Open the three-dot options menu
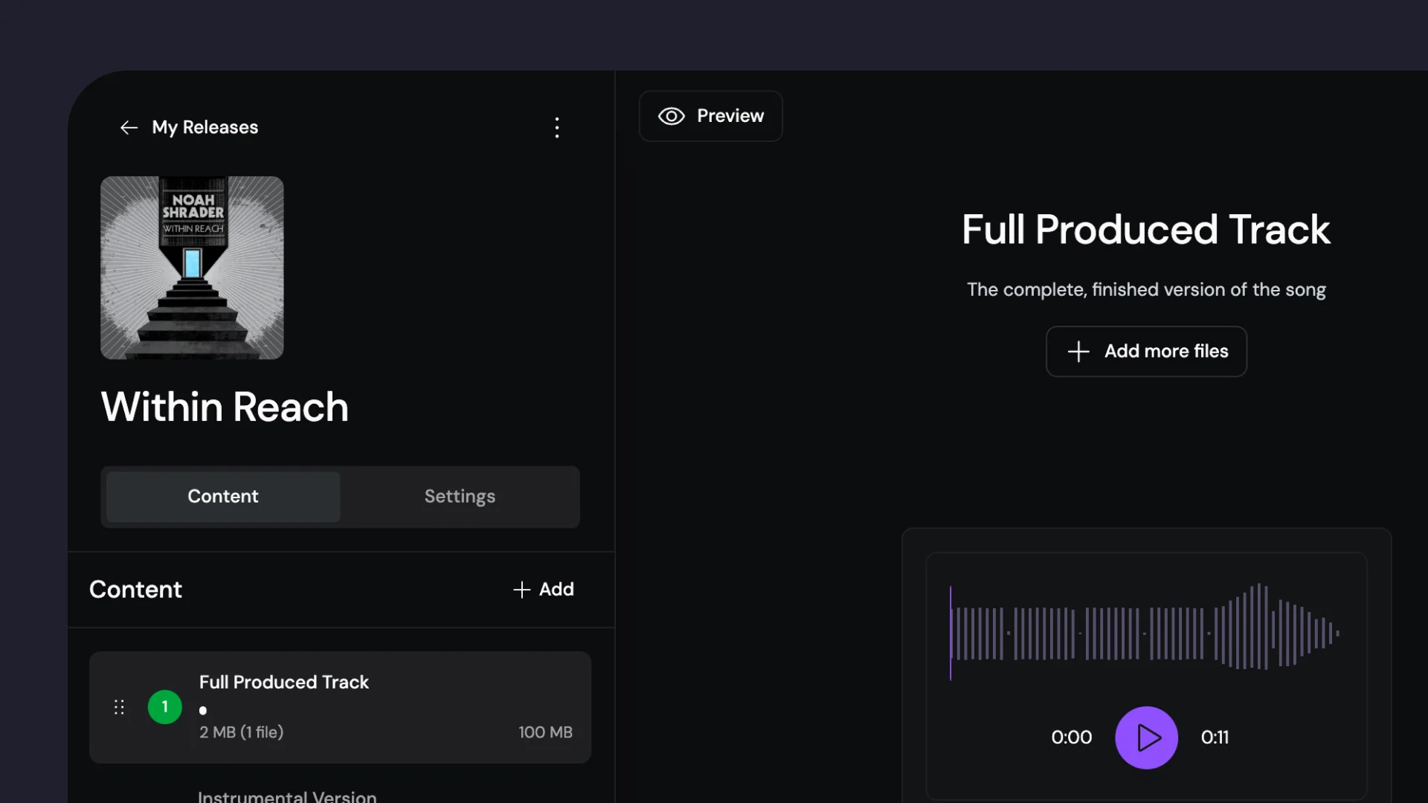Viewport: 1428px width, 803px height. [x=557, y=128]
